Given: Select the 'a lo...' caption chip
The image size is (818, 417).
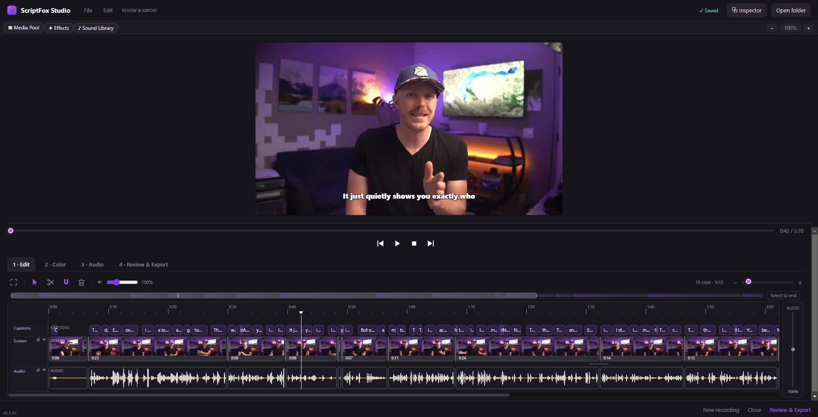Looking at the screenshot, I should coord(163,330).
